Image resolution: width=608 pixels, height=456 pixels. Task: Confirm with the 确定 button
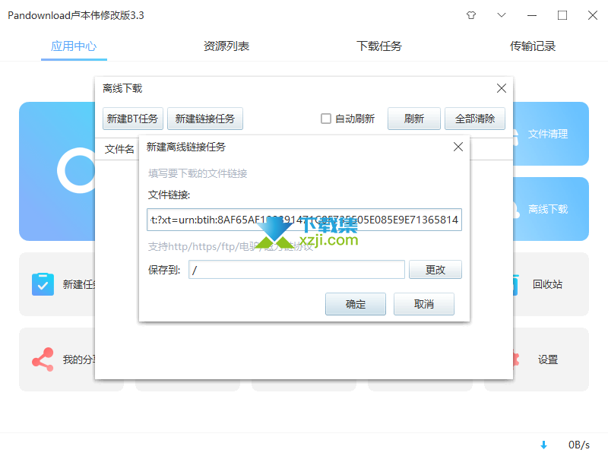coord(356,304)
